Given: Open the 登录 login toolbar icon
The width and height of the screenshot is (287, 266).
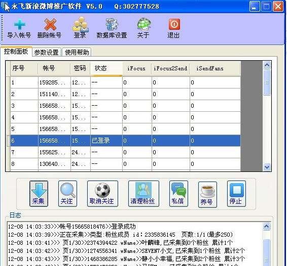Looking at the screenshot, I should pos(80,28).
